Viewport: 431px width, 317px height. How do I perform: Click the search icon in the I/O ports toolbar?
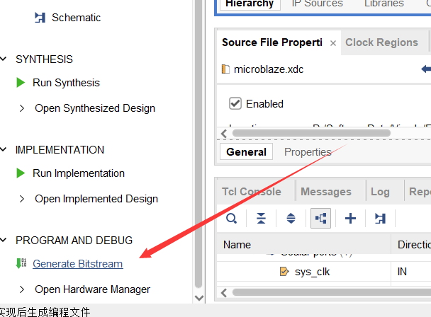pos(231,219)
